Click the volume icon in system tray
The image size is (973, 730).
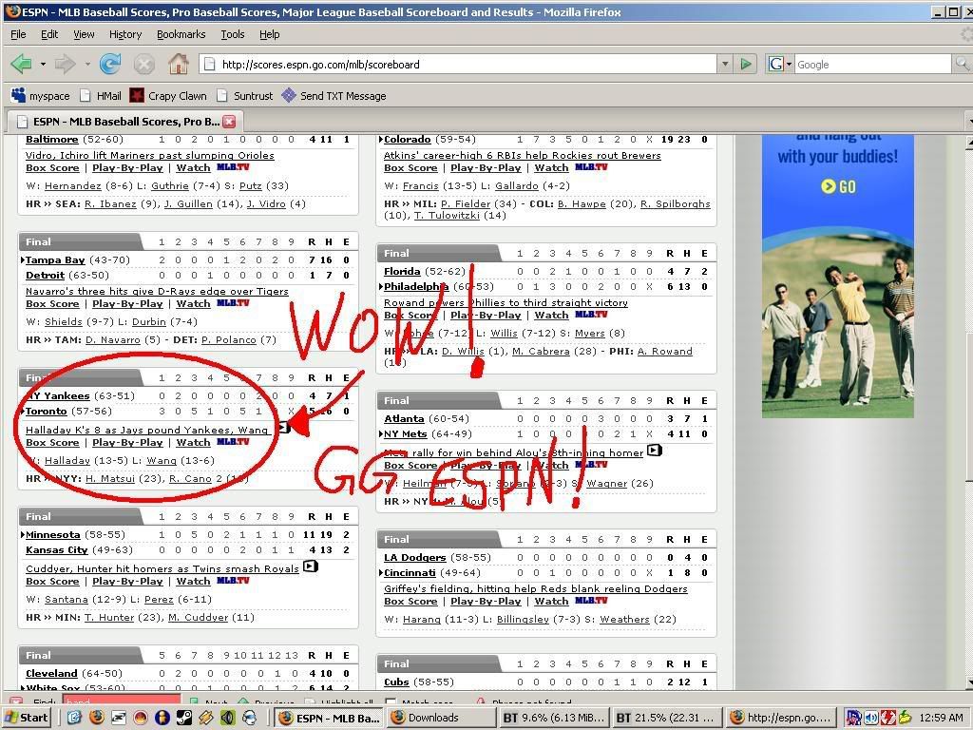[x=872, y=718]
